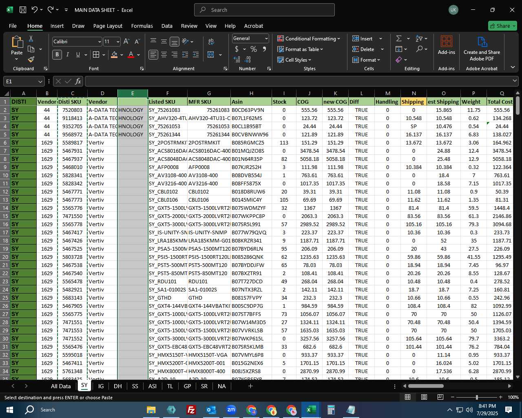
Task: Apply Percent Style format
Action: [254, 49]
